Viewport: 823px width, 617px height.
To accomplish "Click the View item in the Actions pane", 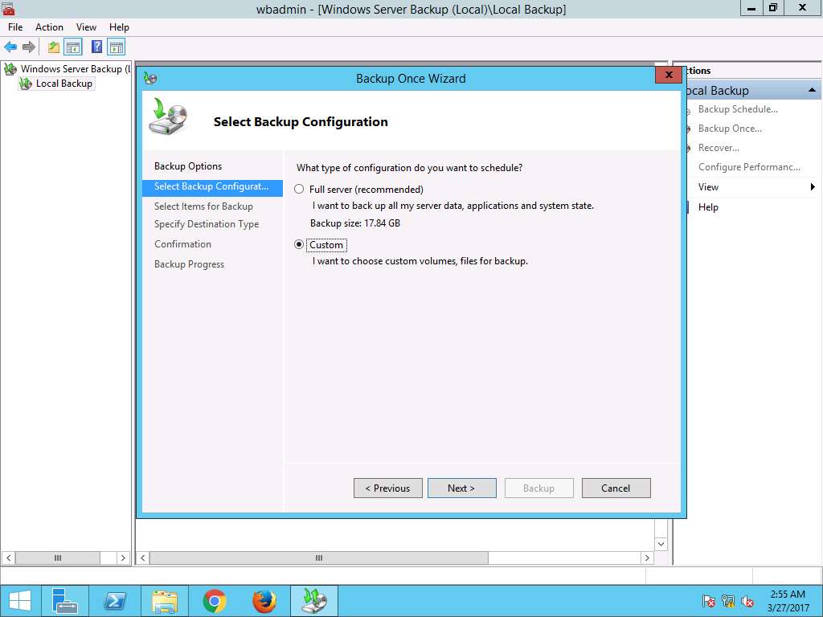I will click(708, 186).
